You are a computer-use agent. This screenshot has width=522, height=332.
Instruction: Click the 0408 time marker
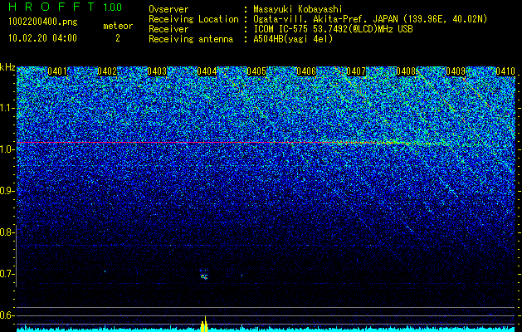pyautogui.click(x=406, y=71)
